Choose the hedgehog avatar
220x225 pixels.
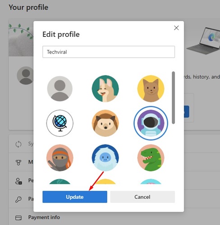click(x=105, y=123)
